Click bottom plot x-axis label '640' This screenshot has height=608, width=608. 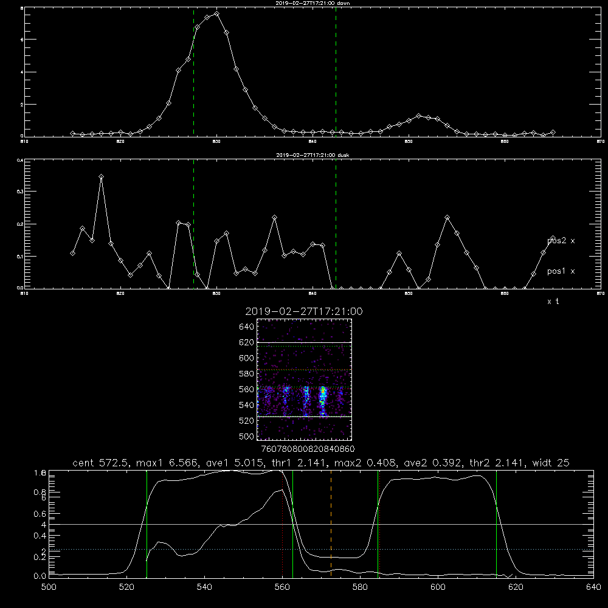[593, 587]
